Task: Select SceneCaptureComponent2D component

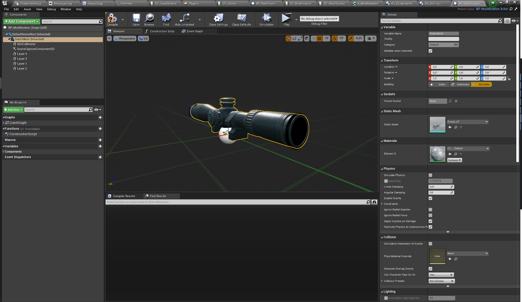Action: (36, 49)
